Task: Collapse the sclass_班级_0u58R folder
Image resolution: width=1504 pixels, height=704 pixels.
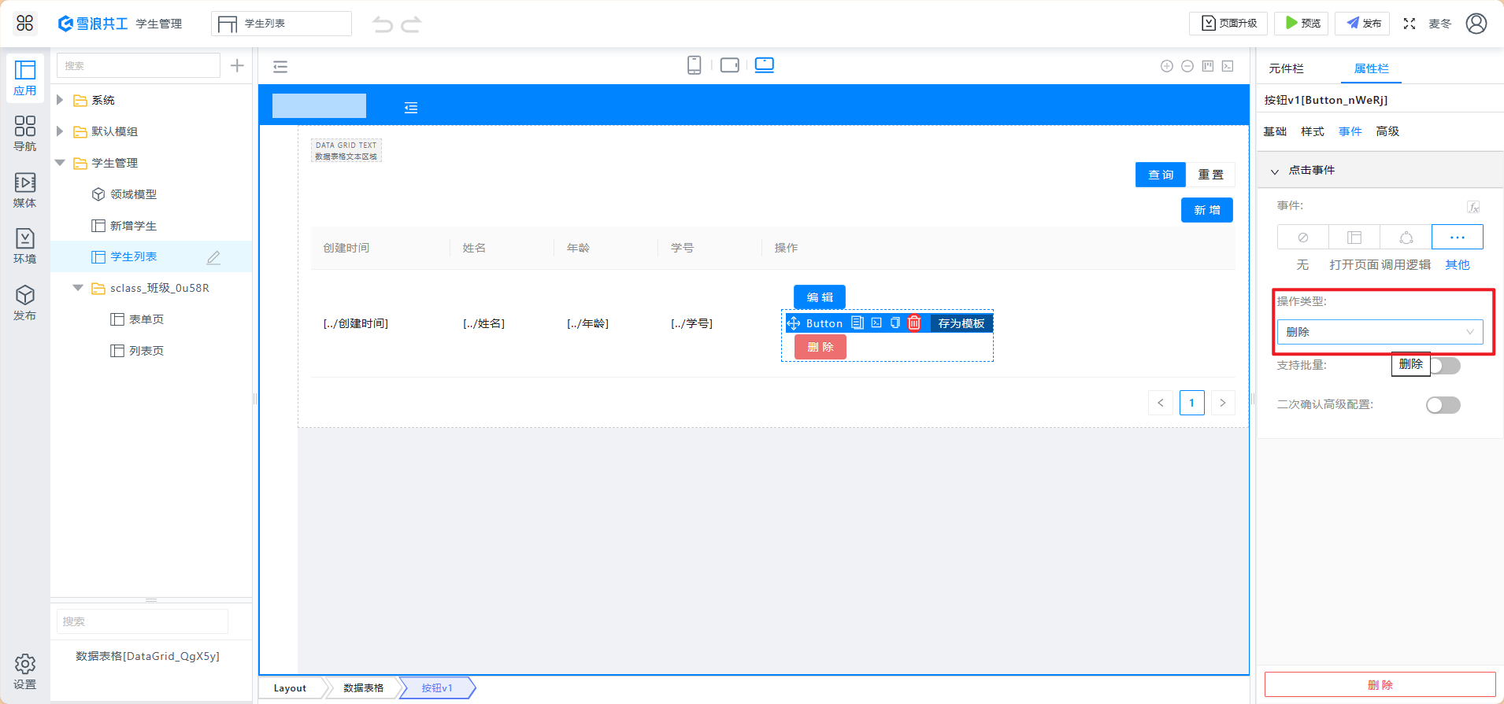Action: point(78,288)
